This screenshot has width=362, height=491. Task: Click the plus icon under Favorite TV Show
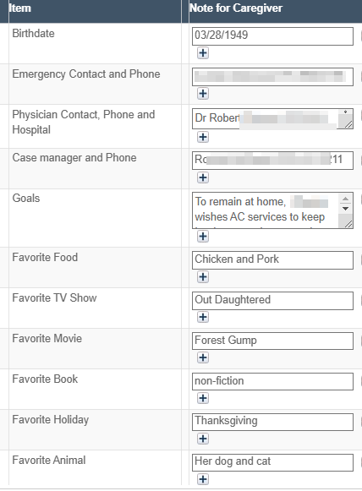point(203,317)
